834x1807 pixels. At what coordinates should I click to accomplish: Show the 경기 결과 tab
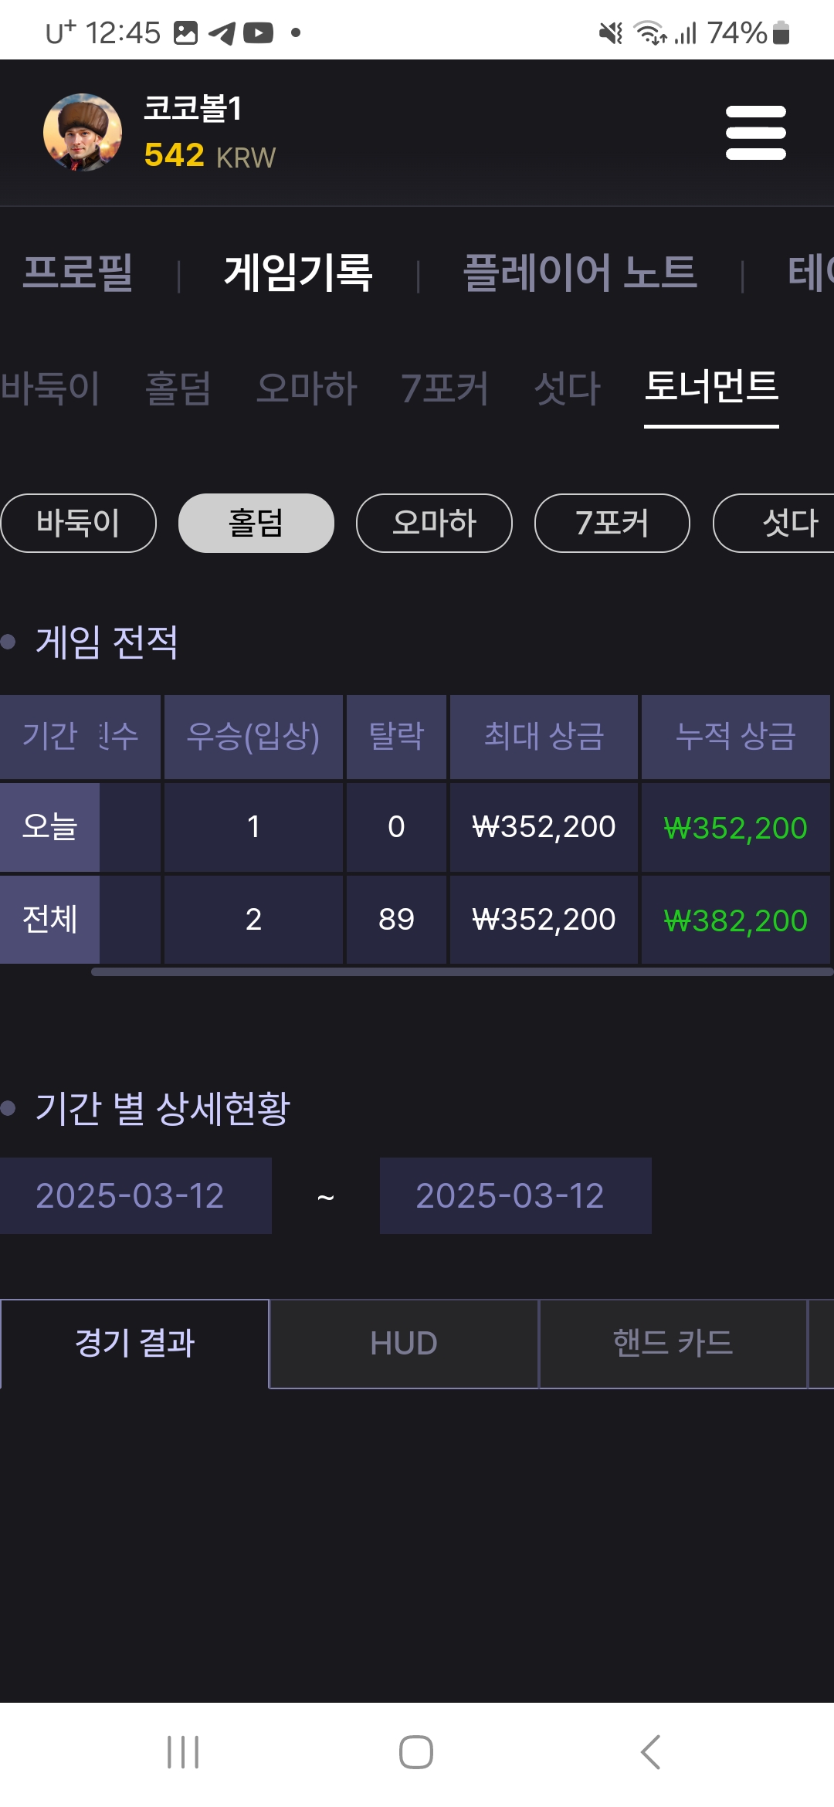tap(135, 1344)
